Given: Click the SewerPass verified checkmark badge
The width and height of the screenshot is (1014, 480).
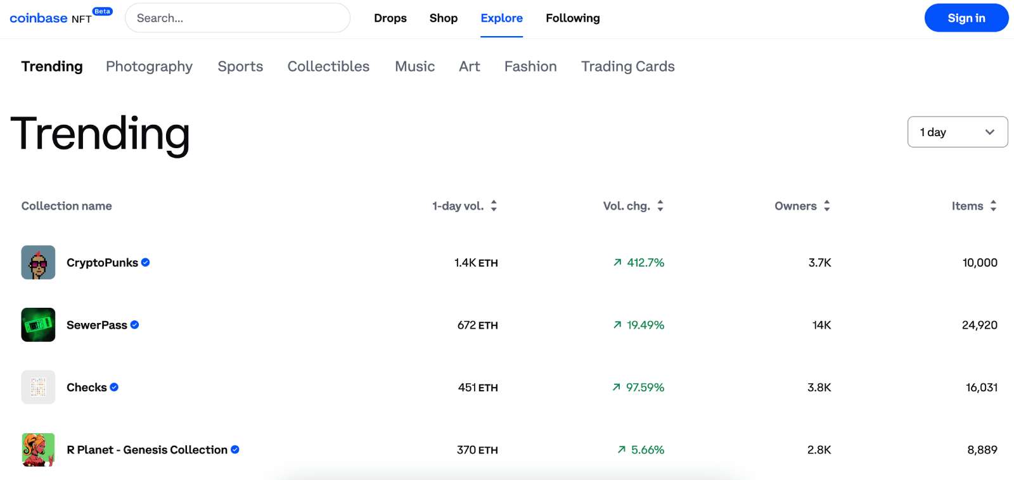Looking at the screenshot, I should 134,325.
